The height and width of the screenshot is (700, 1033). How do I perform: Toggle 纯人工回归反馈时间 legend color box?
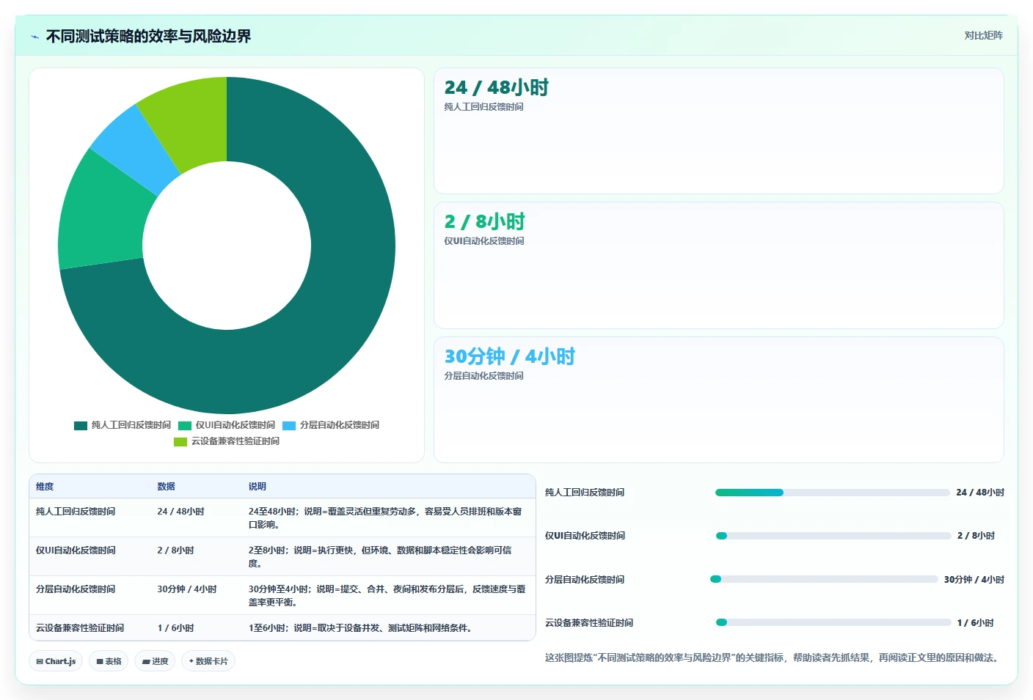pyautogui.click(x=81, y=425)
